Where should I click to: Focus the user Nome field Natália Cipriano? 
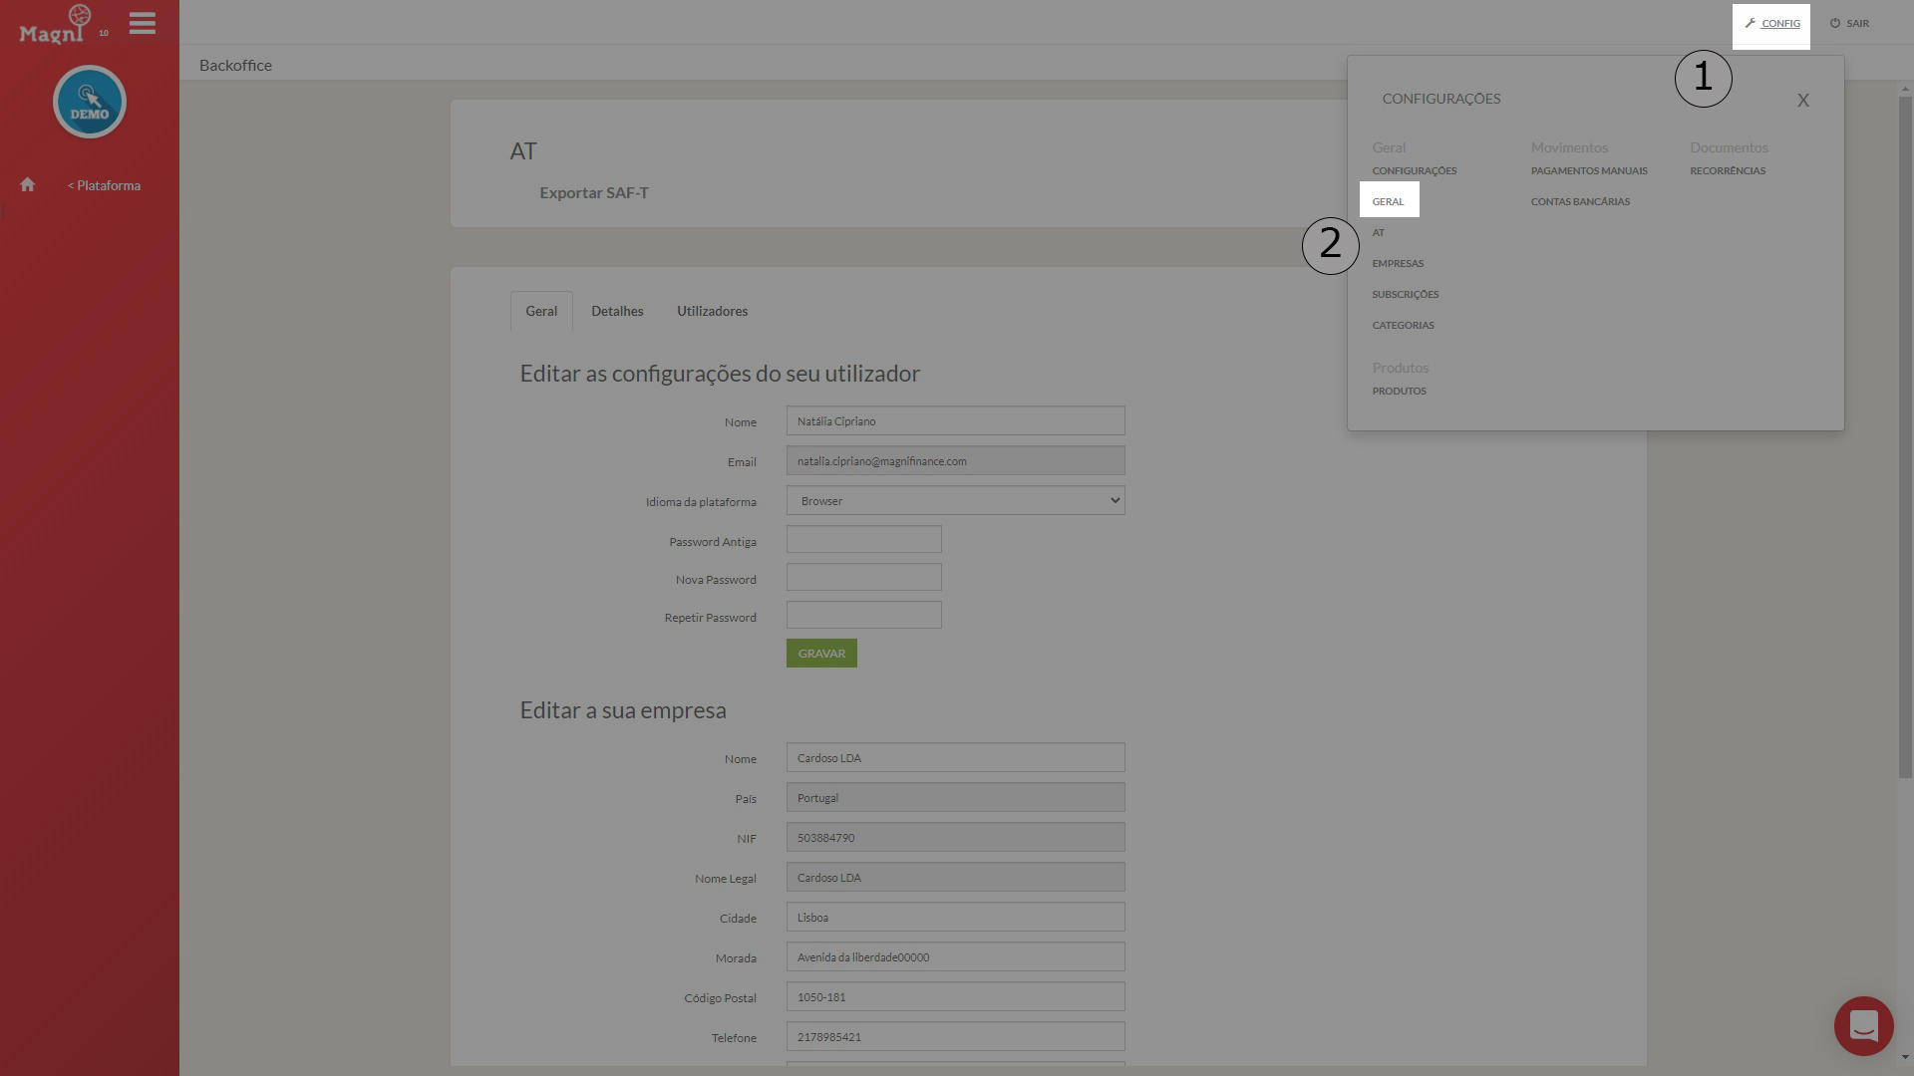[955, 421]
